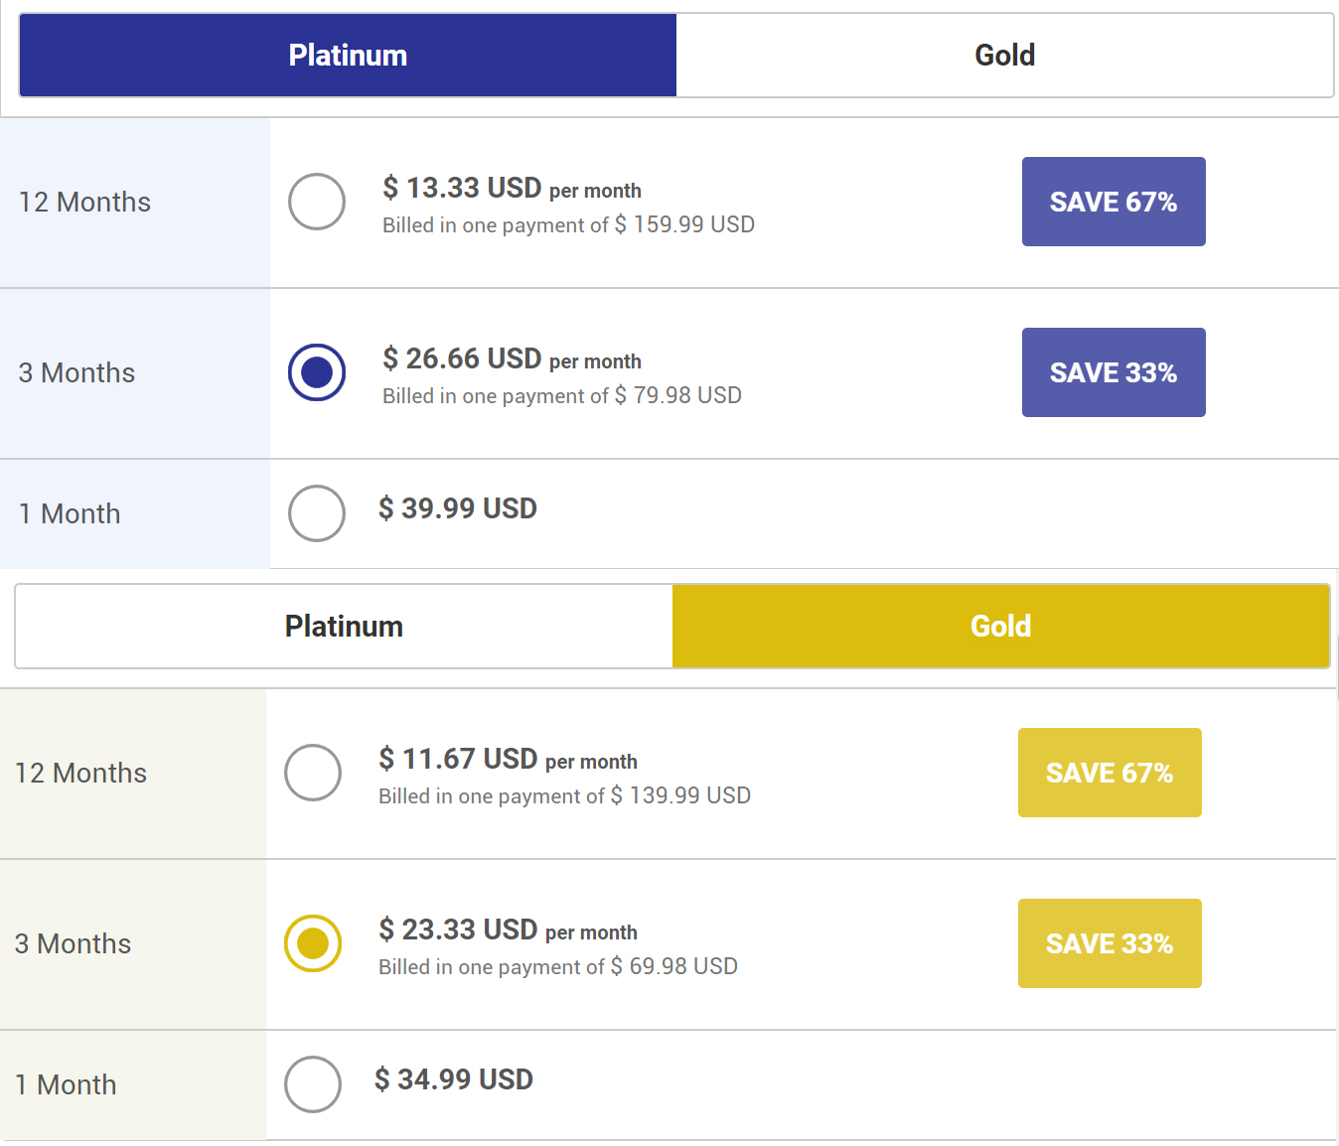This screenshot has width=1339, height=1146.
Task: Click the $34.99 USD Gold price
Action: coord(454,1079)
